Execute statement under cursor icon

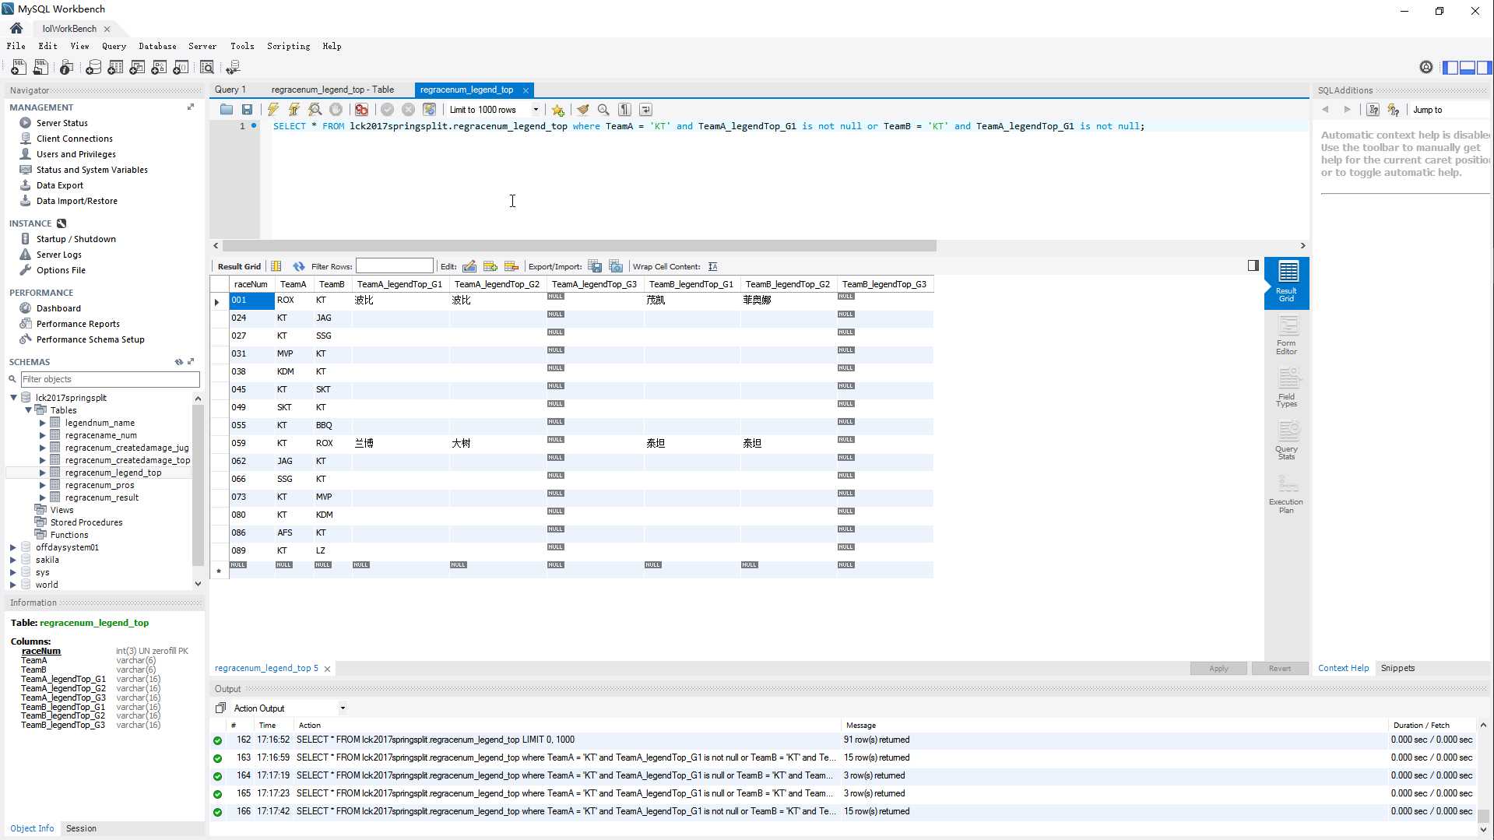294,110
